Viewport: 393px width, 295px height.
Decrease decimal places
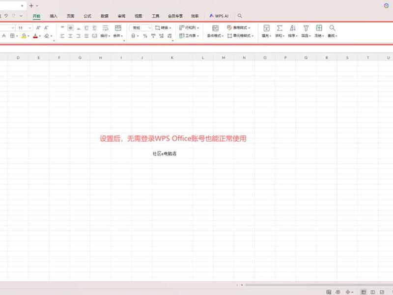[x=169, y=36]
